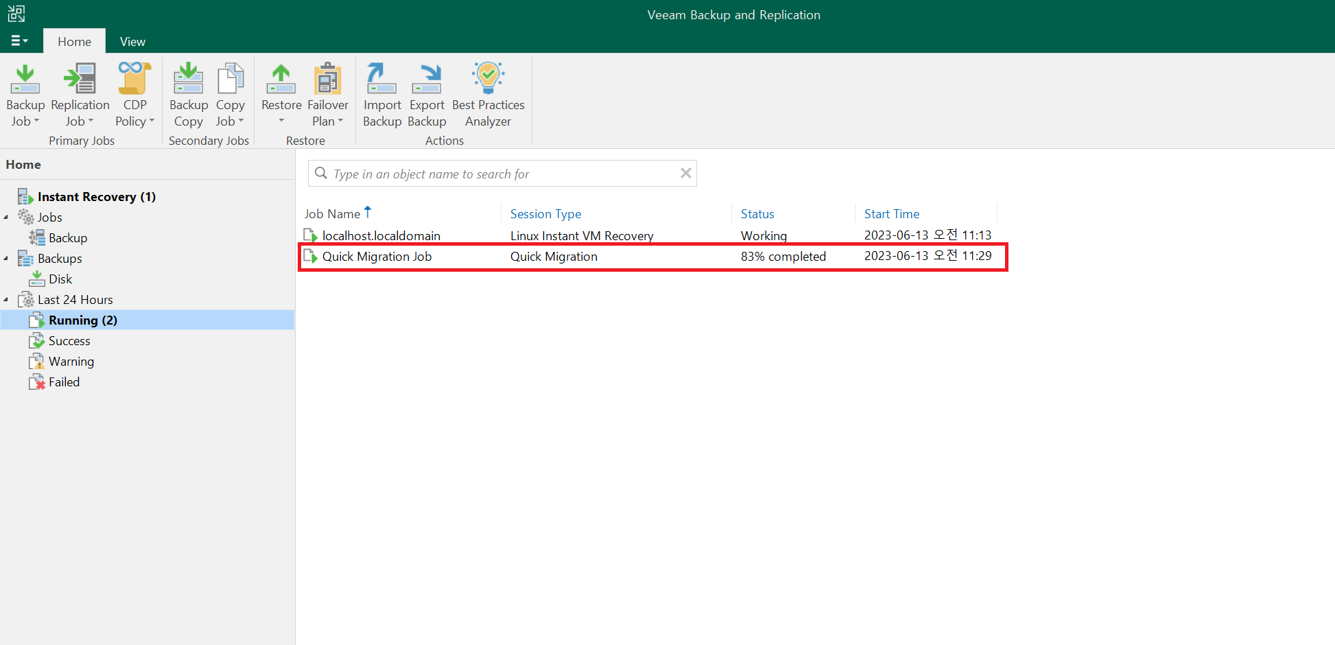Image resolution: width=1335 pixels, height=645 pixels.
Task: Open the CDP Policy ribbon icon
Action: pos(134,78)
